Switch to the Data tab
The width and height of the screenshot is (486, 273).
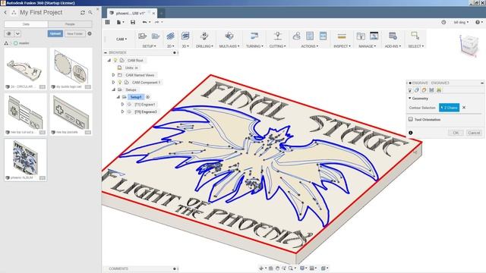pos(26,24)
